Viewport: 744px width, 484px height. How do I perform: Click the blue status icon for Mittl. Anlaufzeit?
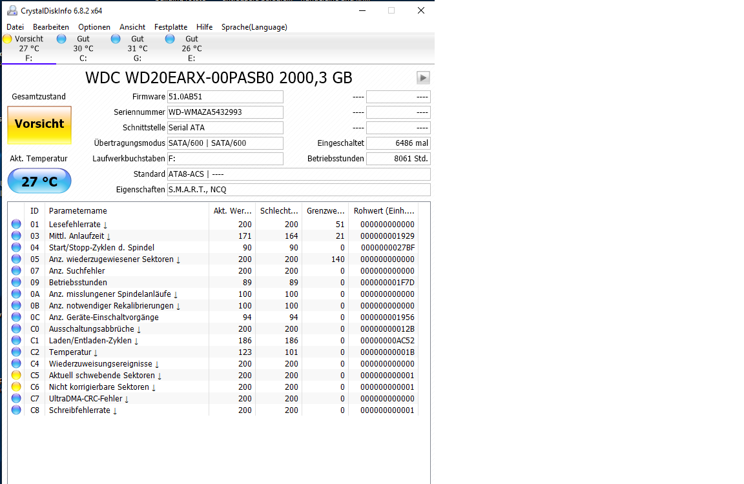[16, 236]
